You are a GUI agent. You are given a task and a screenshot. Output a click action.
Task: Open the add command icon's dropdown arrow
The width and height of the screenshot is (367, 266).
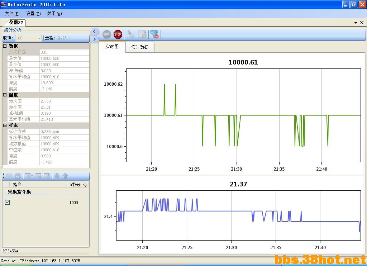[32, 176]
